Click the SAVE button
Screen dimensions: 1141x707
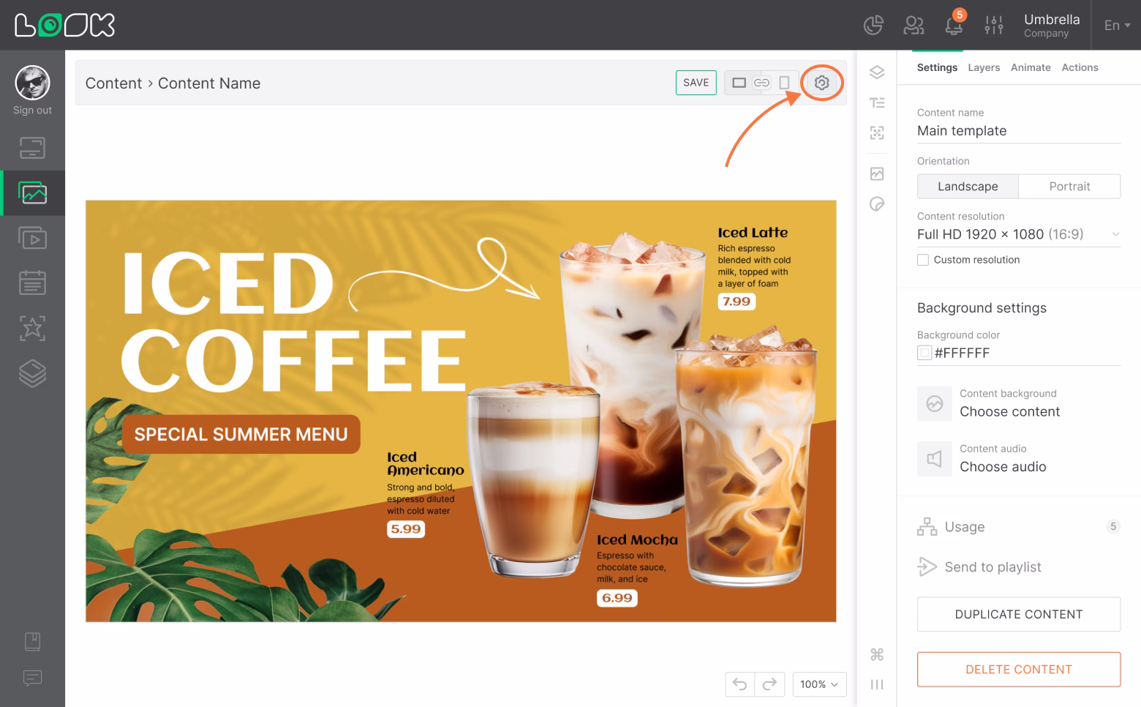point(696,83)
